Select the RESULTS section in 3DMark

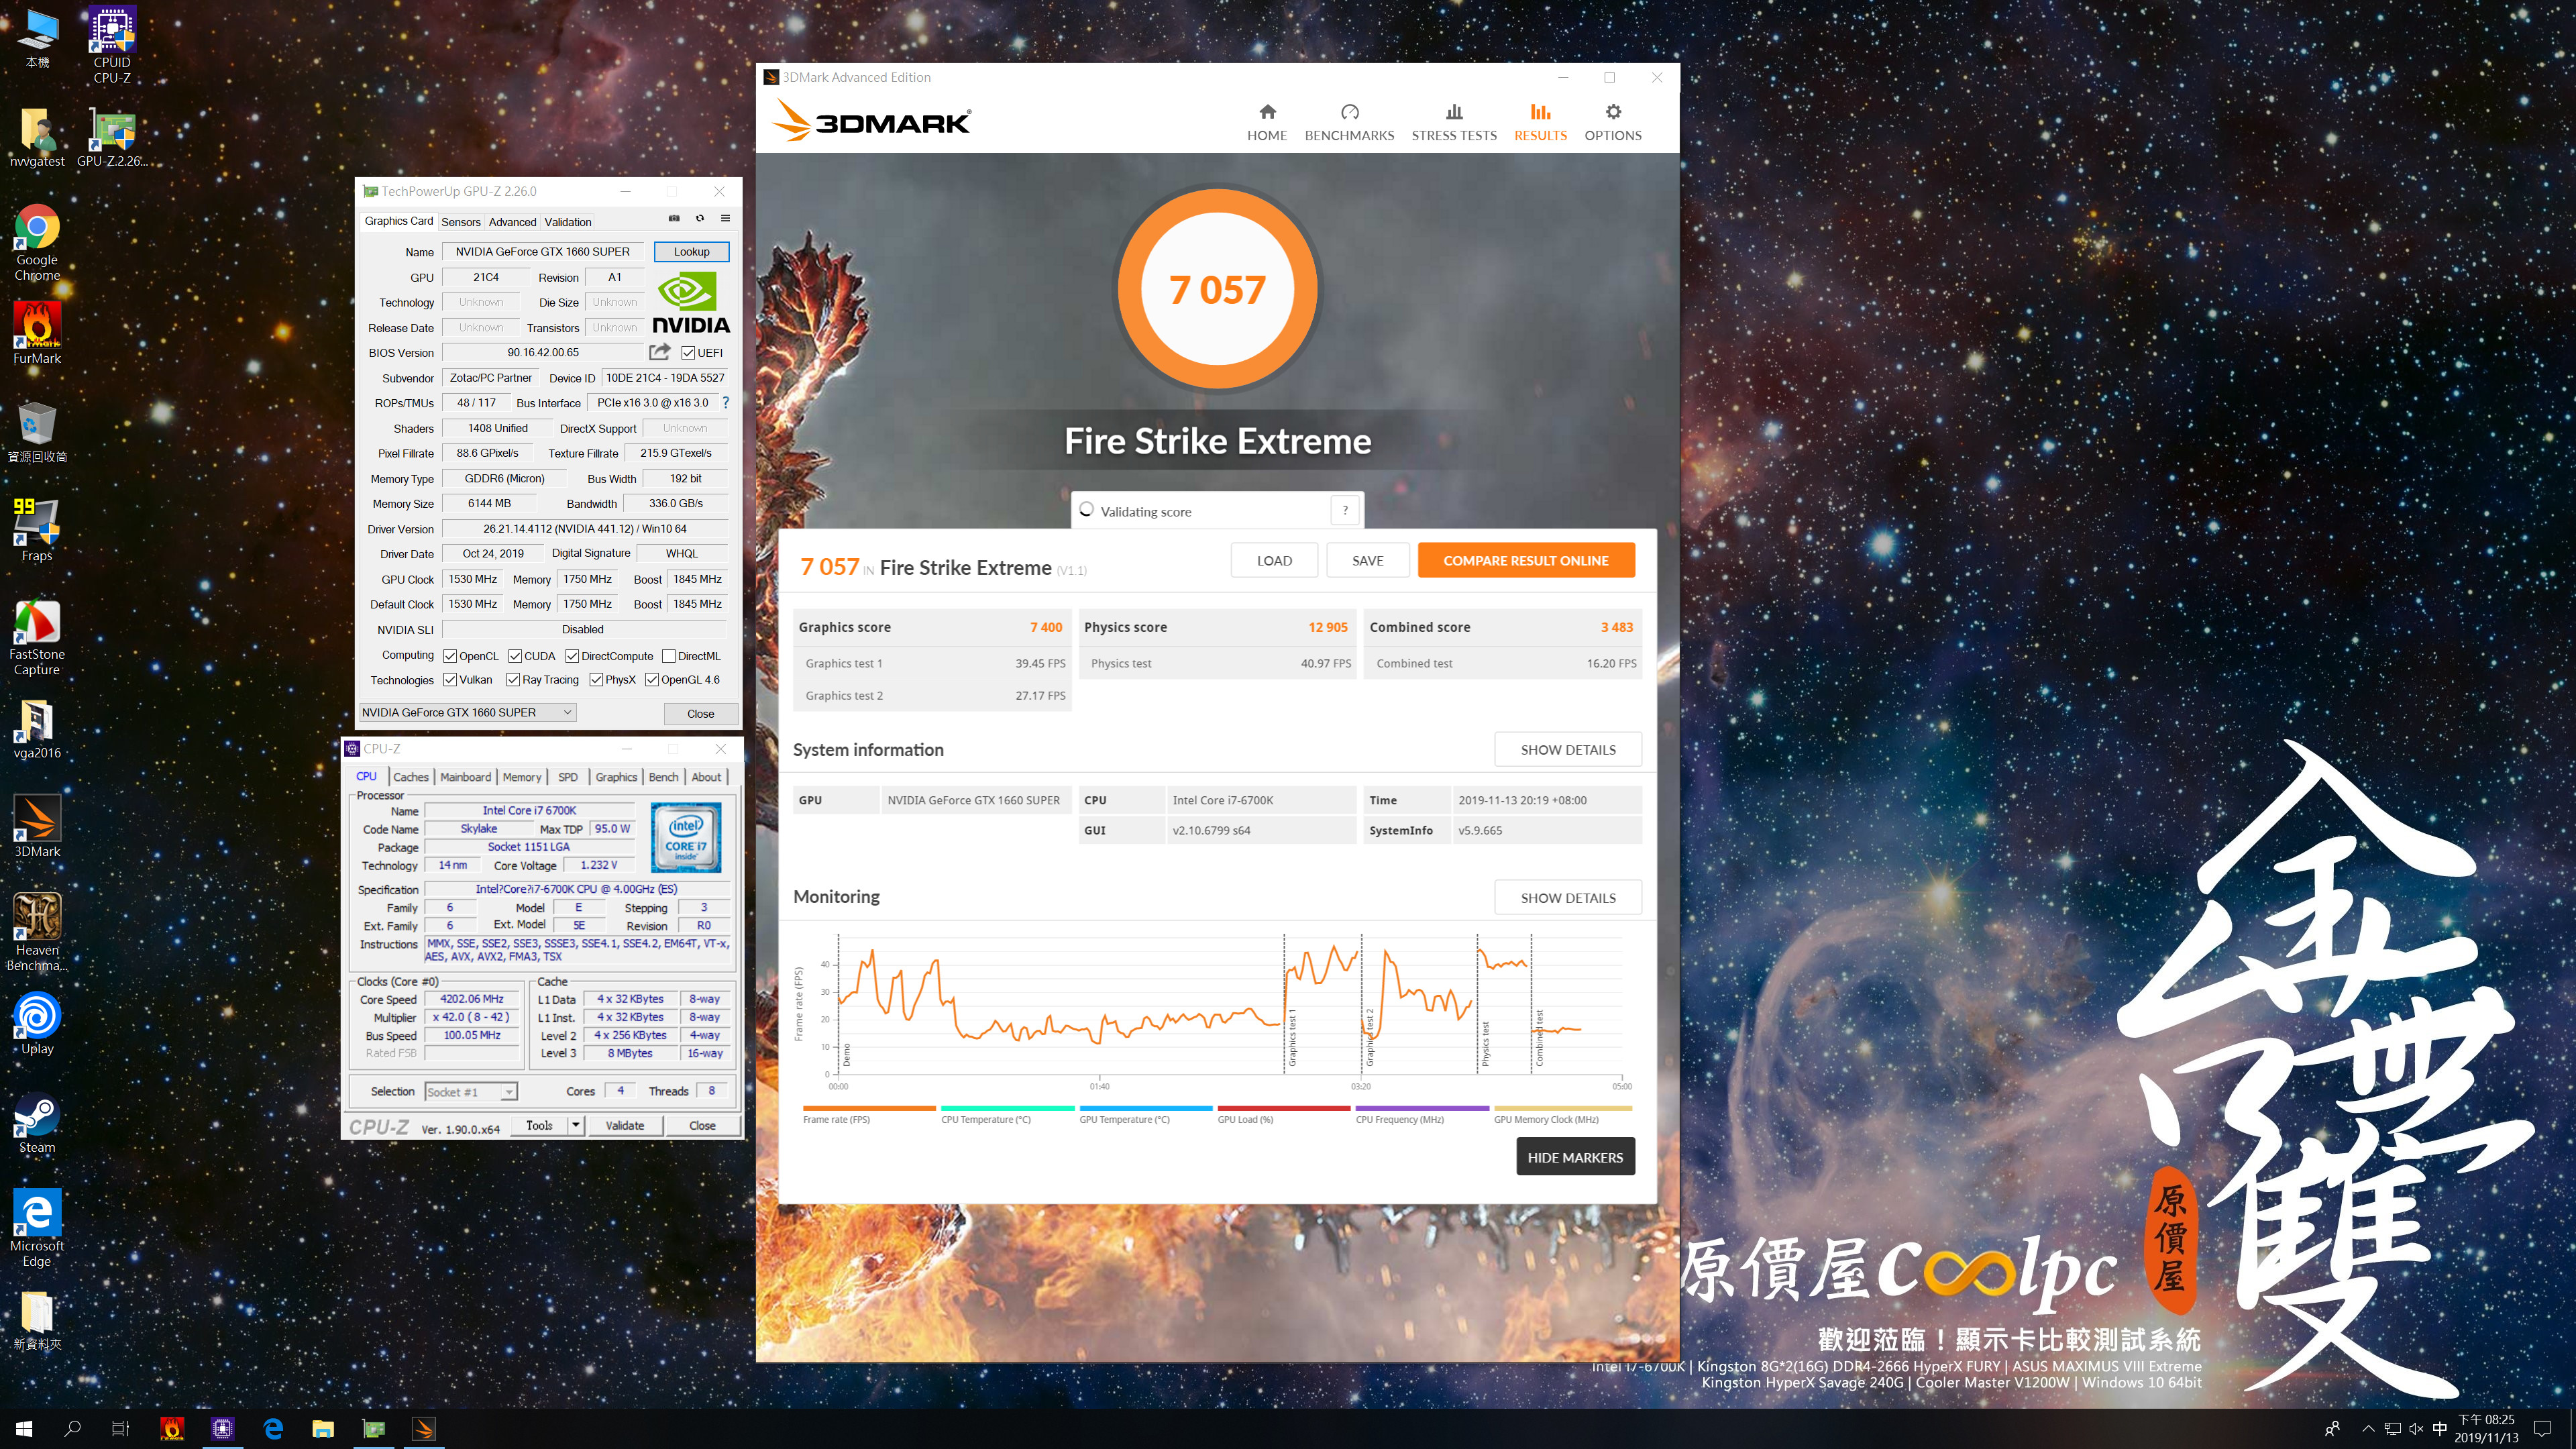(1540, 122)
